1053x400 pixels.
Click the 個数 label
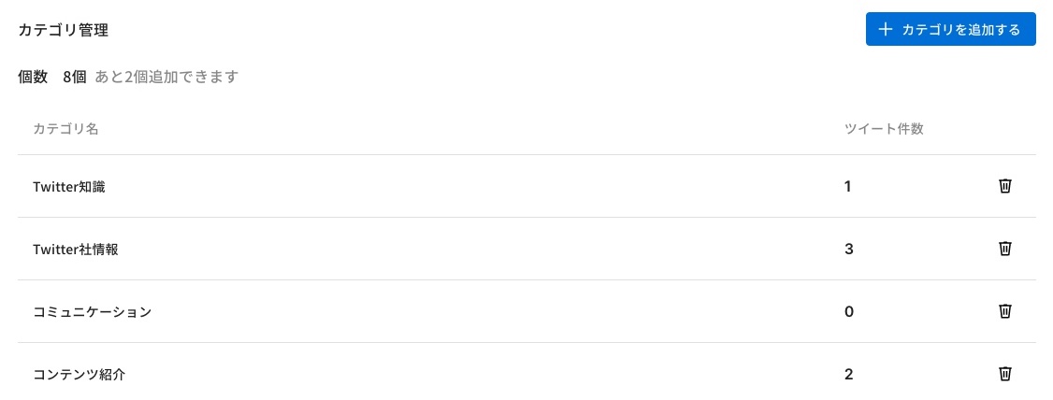point(33,77)
